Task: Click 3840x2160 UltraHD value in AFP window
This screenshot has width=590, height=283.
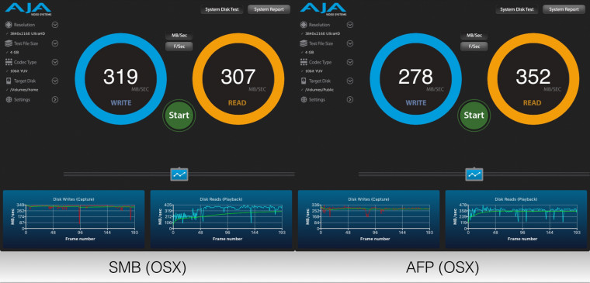Action: point(323,33)
